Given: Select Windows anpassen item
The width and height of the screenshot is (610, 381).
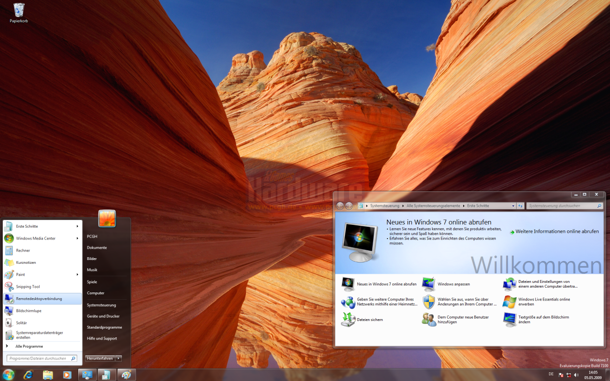Looking at the screenshot, I should [446, 284].
